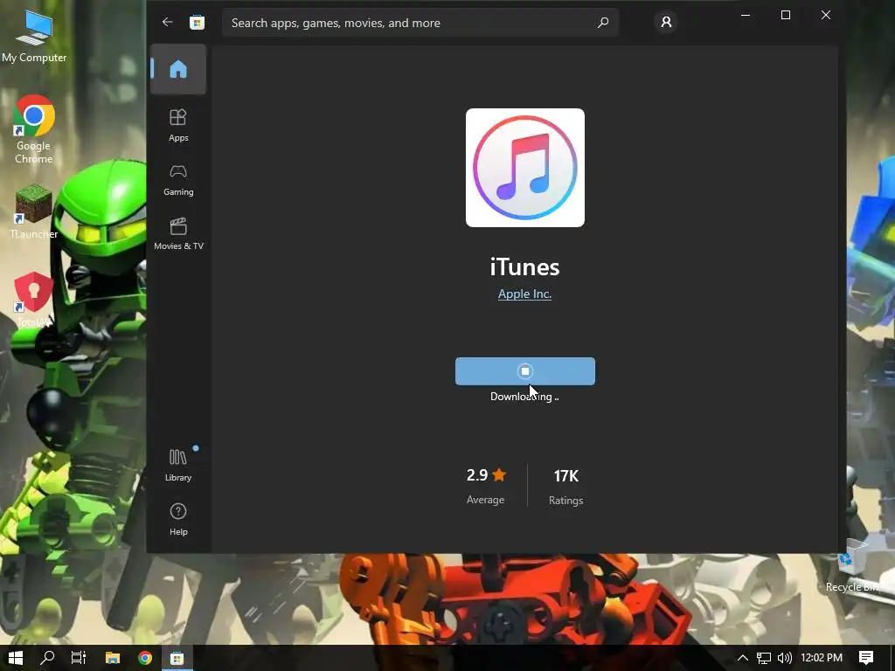
Task: Click the iTunes app logo image
Action: [525, 168]
